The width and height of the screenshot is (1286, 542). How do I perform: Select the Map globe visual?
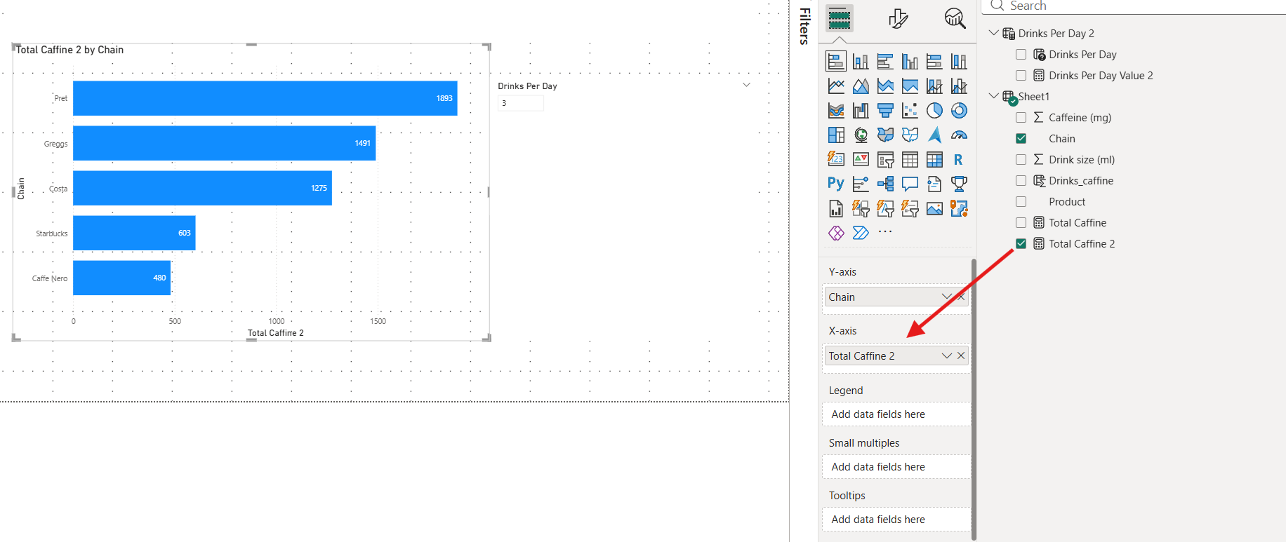[x=861, y=135]
